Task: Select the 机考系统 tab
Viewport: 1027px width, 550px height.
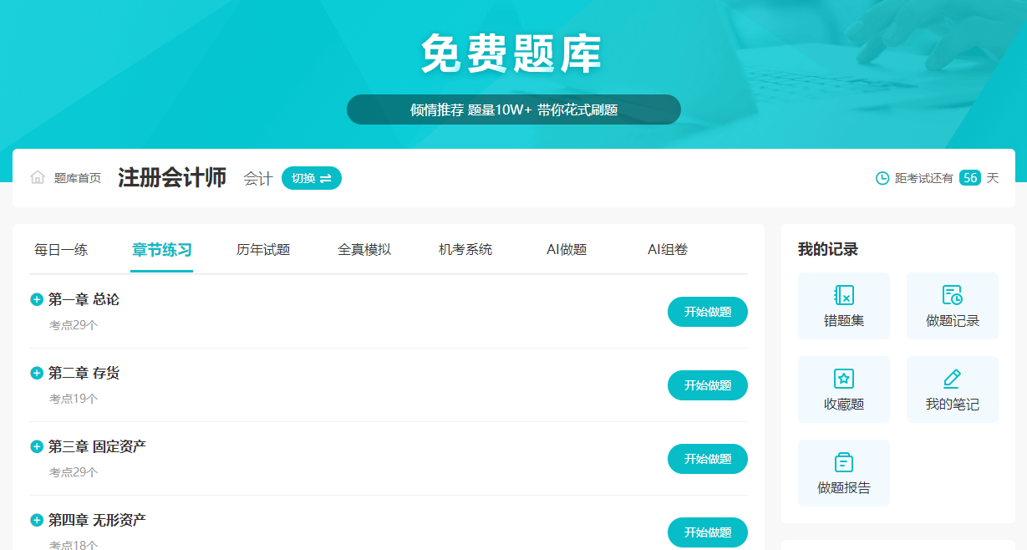Action: [x=465, y=249]
